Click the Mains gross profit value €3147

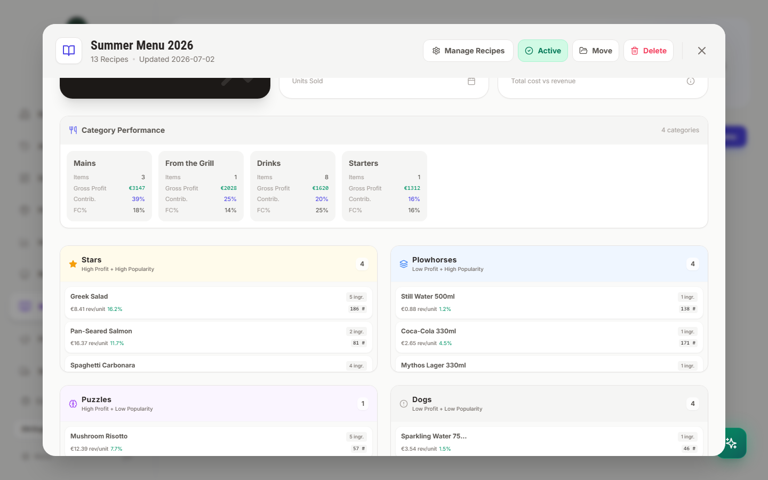(137, 188)
